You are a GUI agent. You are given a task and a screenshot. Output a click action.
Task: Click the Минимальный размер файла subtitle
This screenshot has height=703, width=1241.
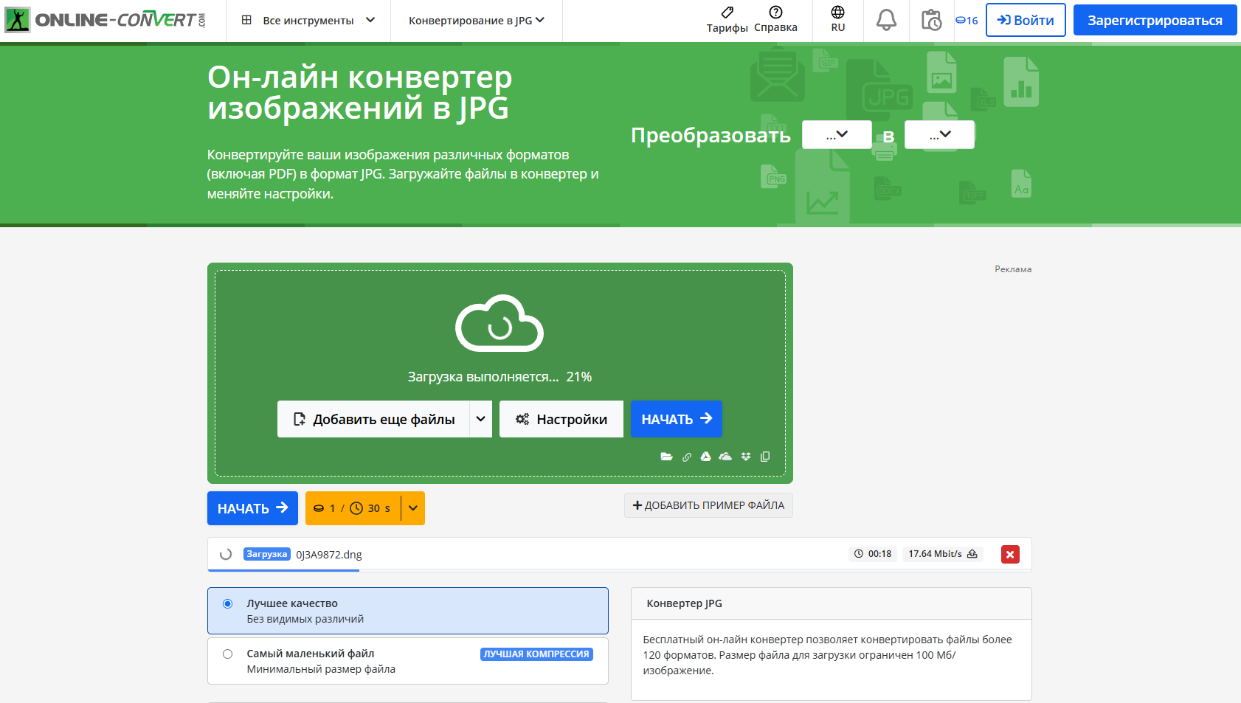321,669
